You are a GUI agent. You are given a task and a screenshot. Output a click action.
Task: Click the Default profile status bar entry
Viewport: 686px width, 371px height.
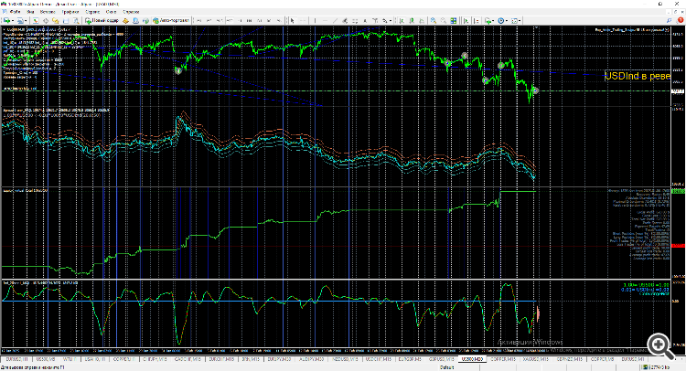point(446,367)
